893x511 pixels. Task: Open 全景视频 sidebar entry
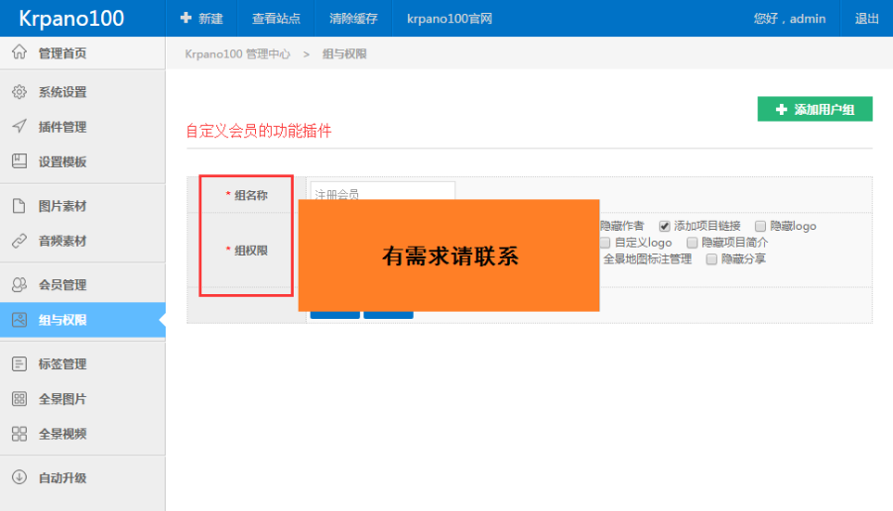click(82, 434)
